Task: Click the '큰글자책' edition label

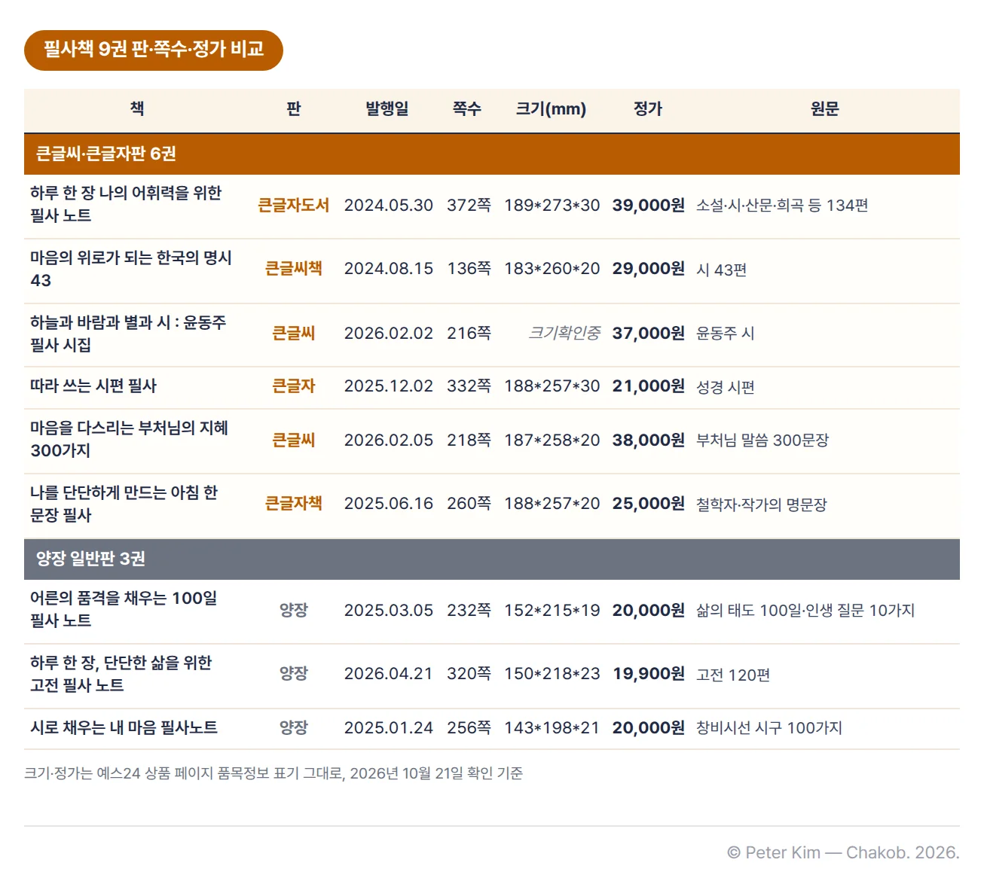Action: pyautogui.click(x=294, y=503)
